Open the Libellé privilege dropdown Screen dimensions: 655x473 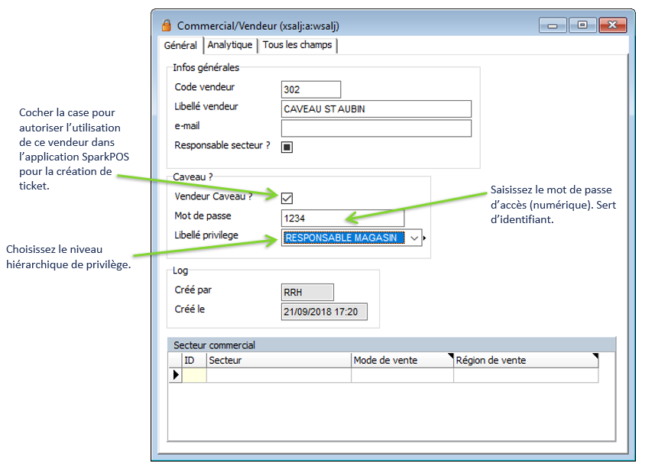(414, 238)
